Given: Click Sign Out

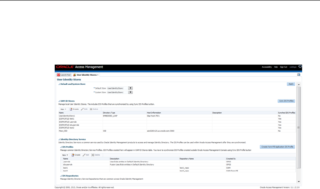Looking at the screenshot, I should [x=284, y=67].
